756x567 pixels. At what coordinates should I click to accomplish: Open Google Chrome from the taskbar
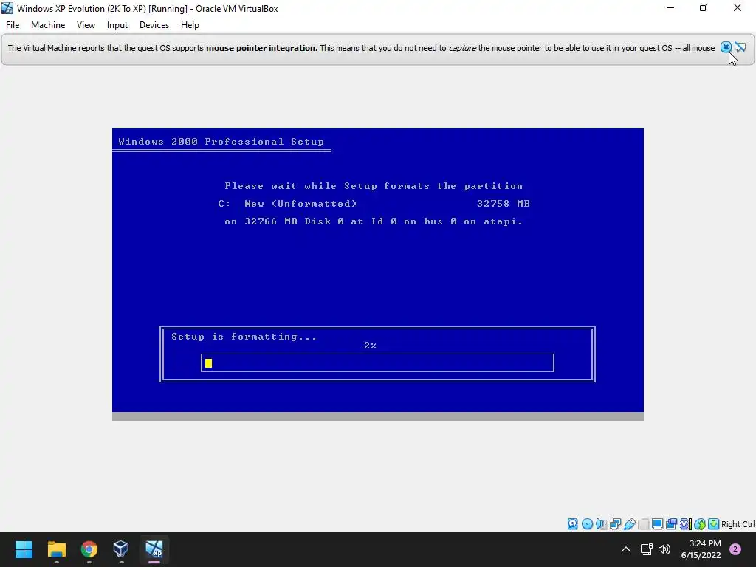coord(89,549)
